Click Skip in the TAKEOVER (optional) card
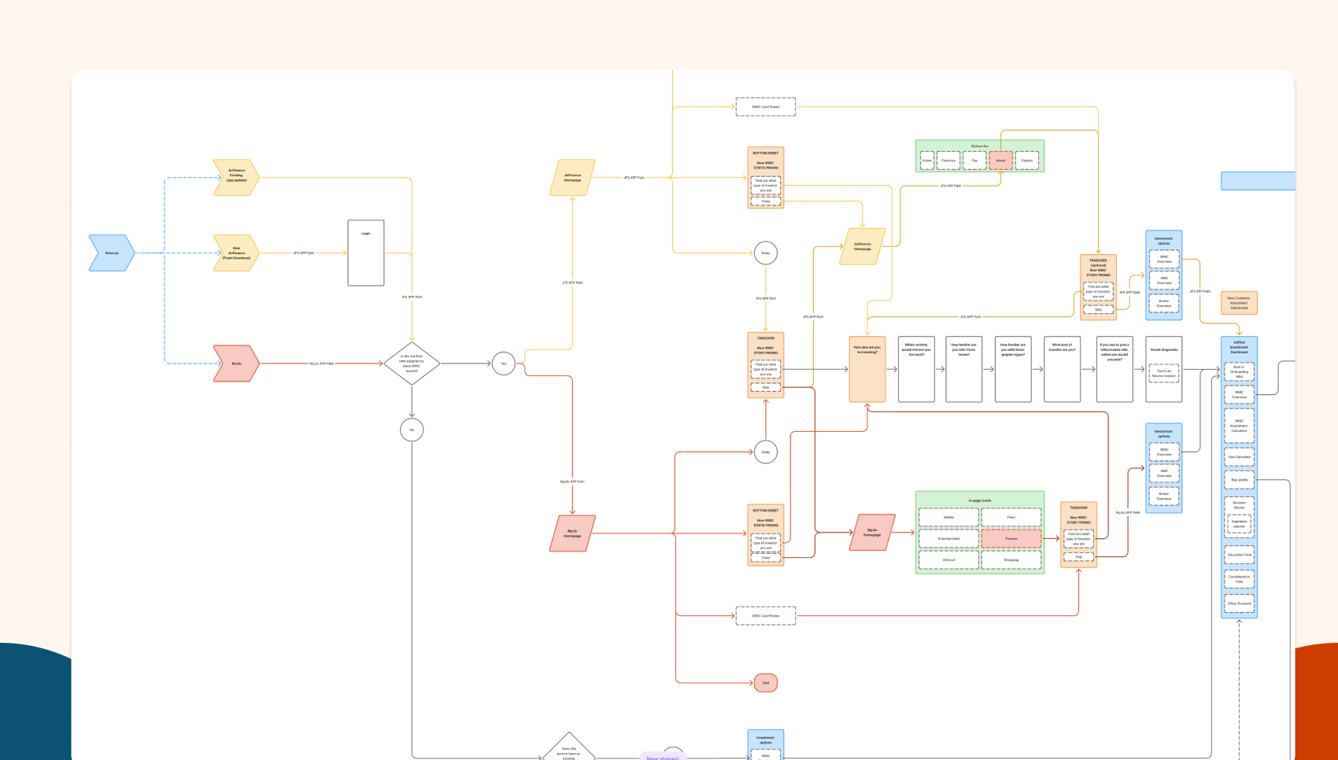Image resolution: width=1338 pixels, height=760 pixels. coord(1098,310)
